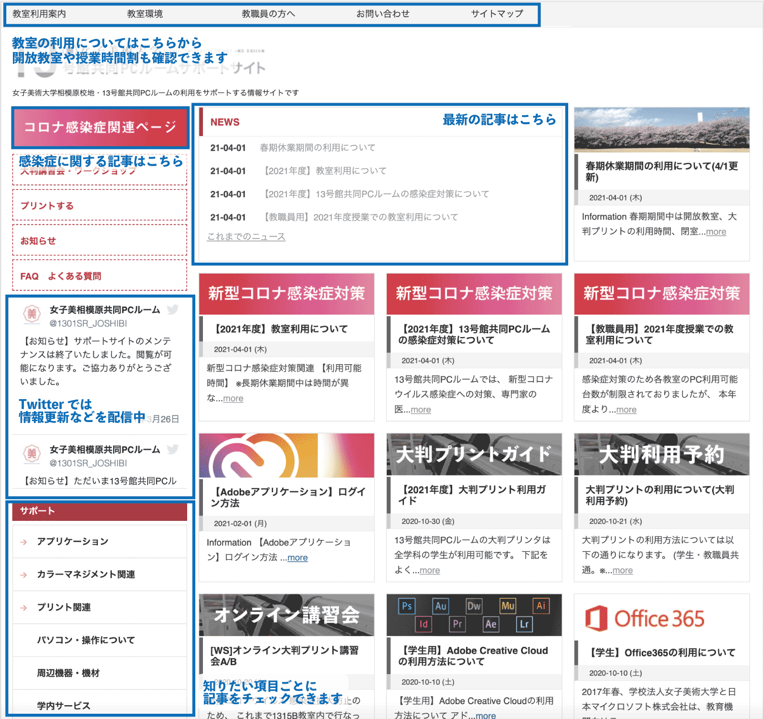Click the Twitter bird icon on first tweet
Screen dimensions: 764x719
click(x=173, y=309)
